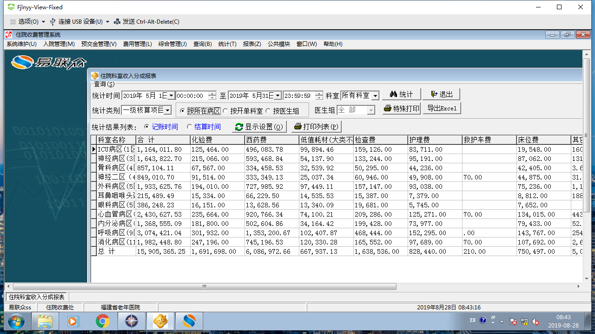Open the 统计(T) menu

point(227,44)
